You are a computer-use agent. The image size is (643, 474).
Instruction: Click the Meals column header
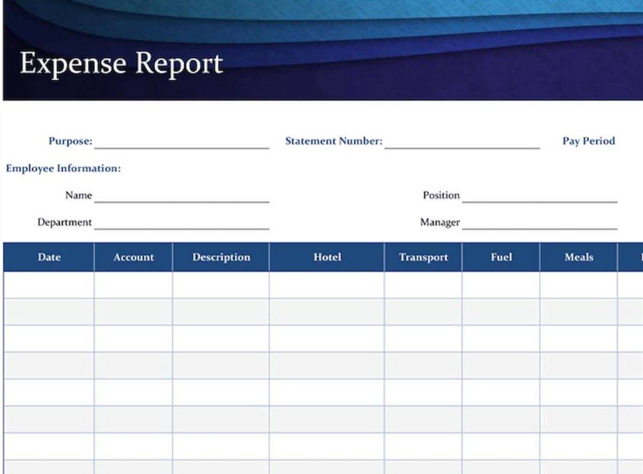(x=578, y=257)
